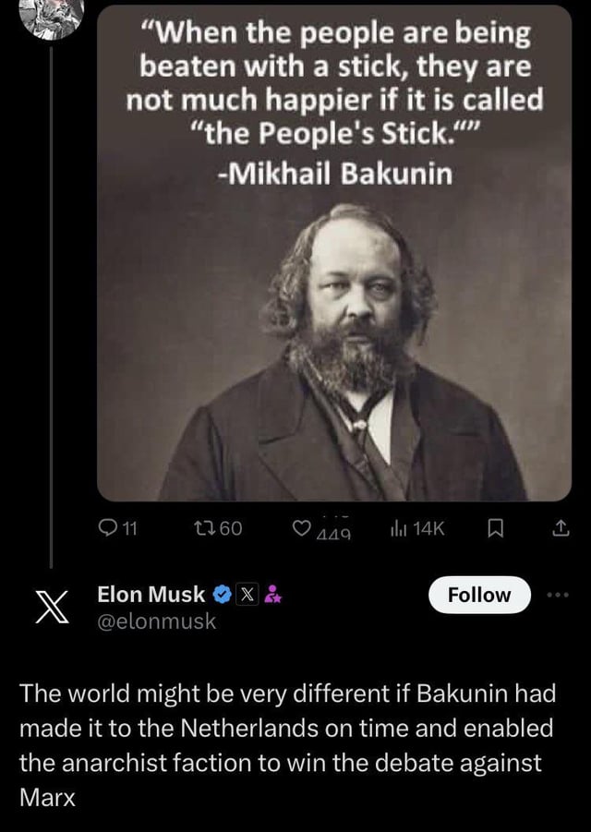Bookmark the Bakunin quote post

point(495,528)
